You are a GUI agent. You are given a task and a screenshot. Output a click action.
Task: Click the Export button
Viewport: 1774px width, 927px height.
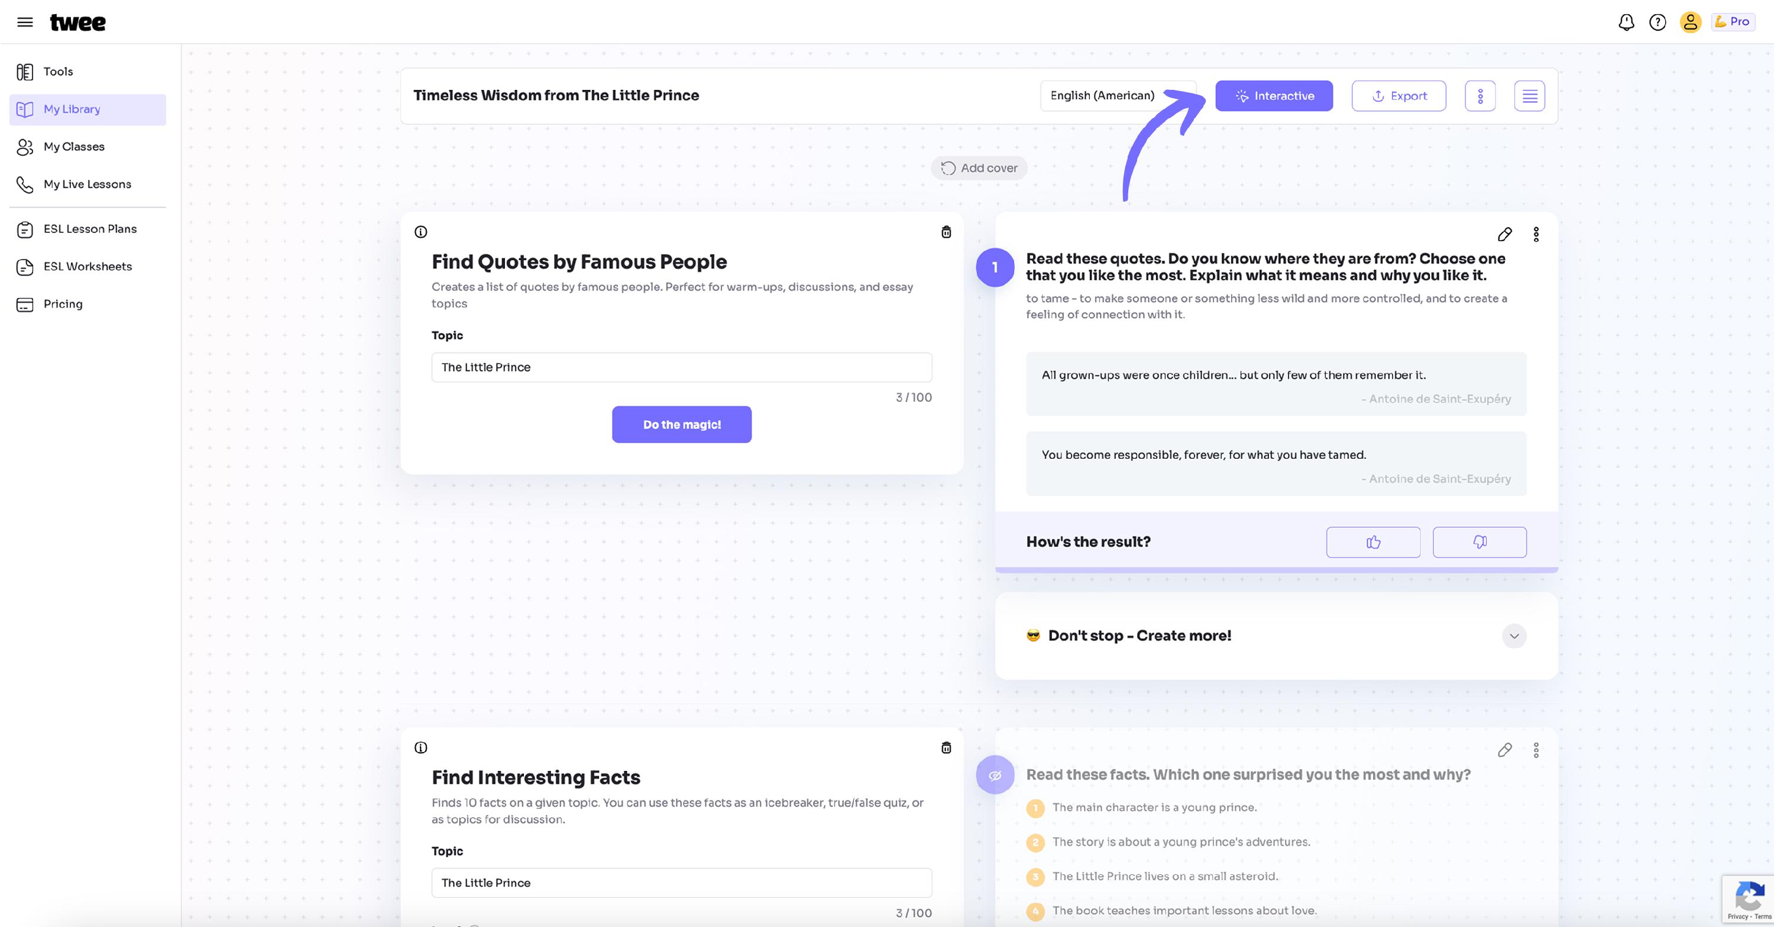[x=1399, y=96]
